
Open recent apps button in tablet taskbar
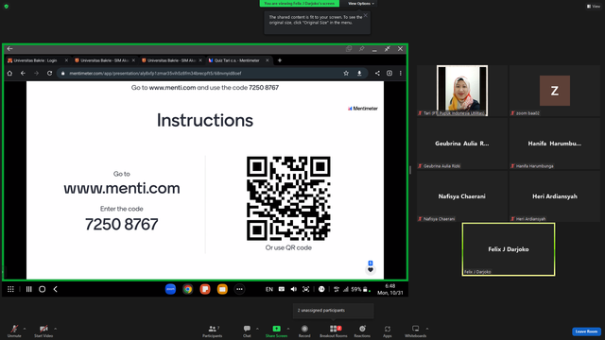click(x=29, y=289)
